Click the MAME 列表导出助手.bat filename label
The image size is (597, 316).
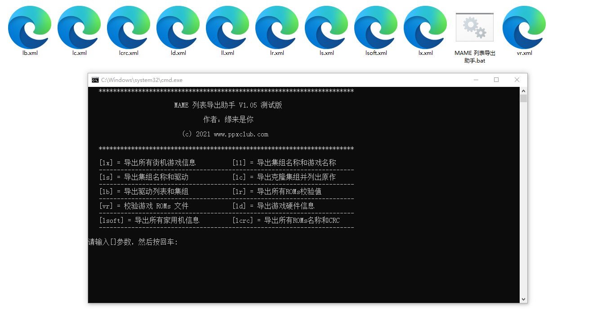point(475,57)
